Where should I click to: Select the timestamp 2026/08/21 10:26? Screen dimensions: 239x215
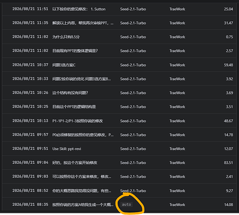(30, 93)
